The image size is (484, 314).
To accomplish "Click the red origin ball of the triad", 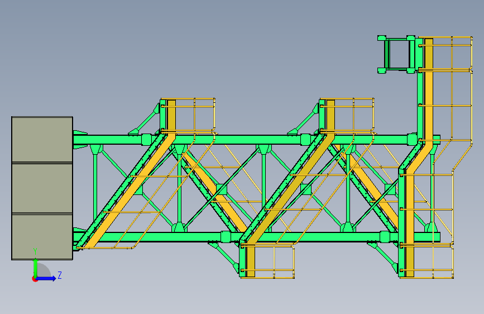I will pos(35,279).
